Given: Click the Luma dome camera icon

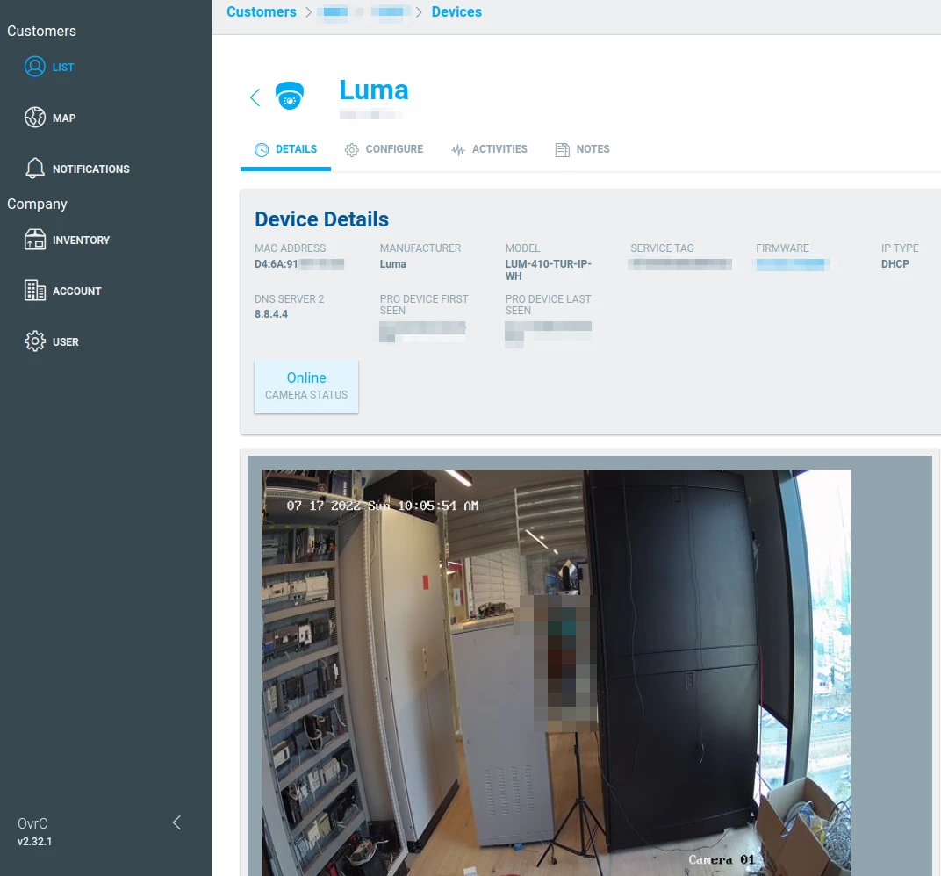Looking at the screenshot, I should [290, 97].
